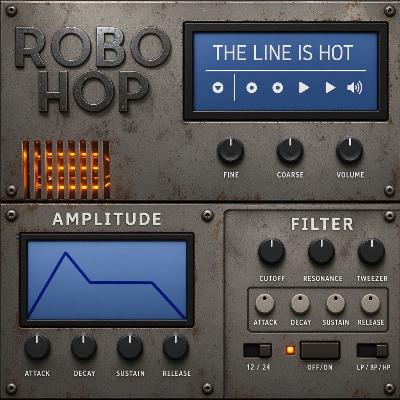This screenshot has height=400, width=400.
Task: Click the Amplitude RELEASE knob
Action: 176,347
